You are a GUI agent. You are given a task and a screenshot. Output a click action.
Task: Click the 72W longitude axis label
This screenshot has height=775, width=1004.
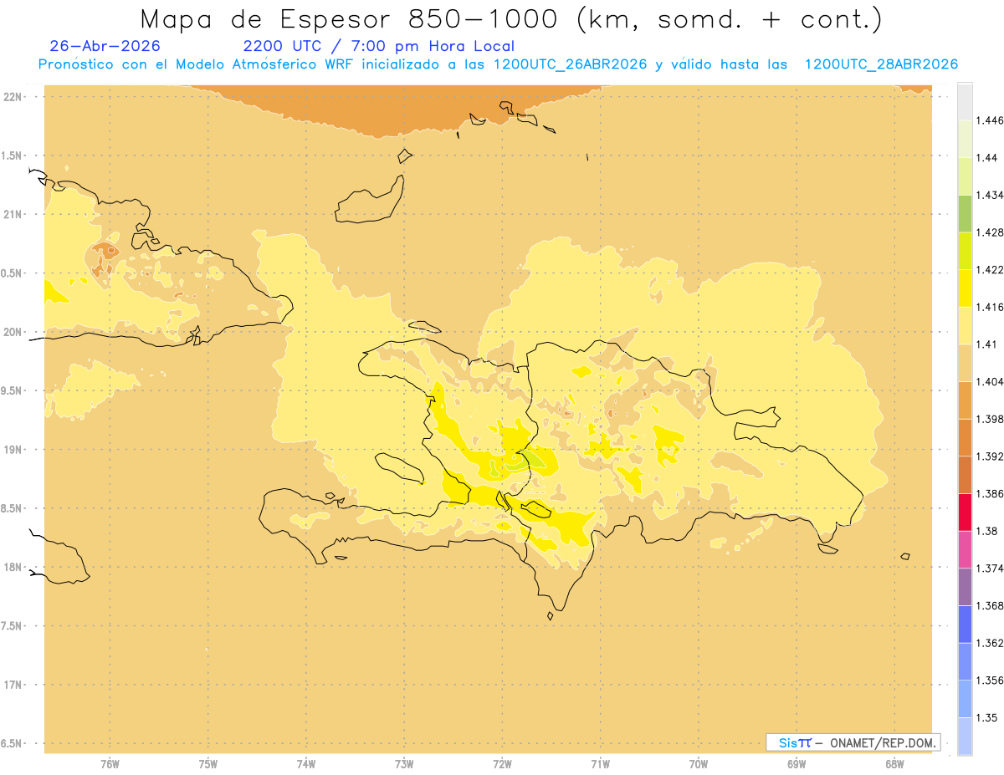502,762
